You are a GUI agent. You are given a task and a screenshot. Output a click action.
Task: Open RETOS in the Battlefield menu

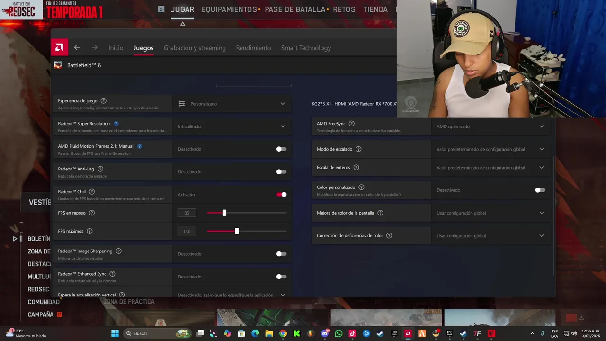coord(344,9)
